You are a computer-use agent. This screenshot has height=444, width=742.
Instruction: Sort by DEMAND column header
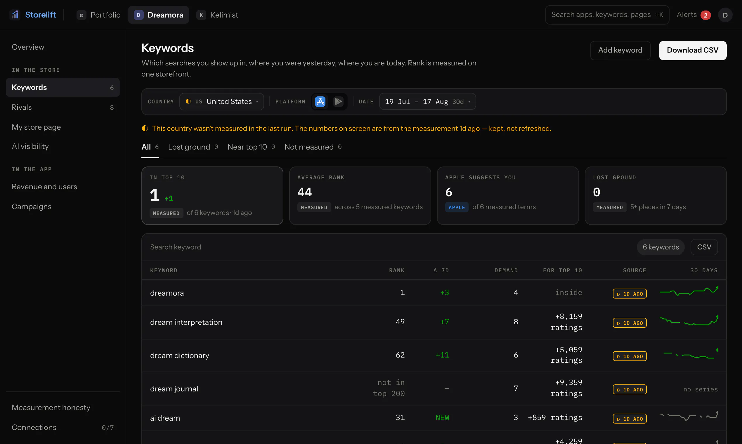[x=506, y=270]
